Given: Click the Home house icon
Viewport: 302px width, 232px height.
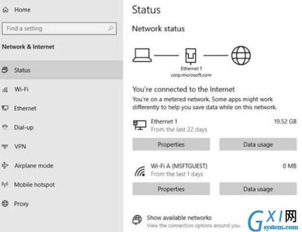Looking at the screenshot, I should (6, 10).
